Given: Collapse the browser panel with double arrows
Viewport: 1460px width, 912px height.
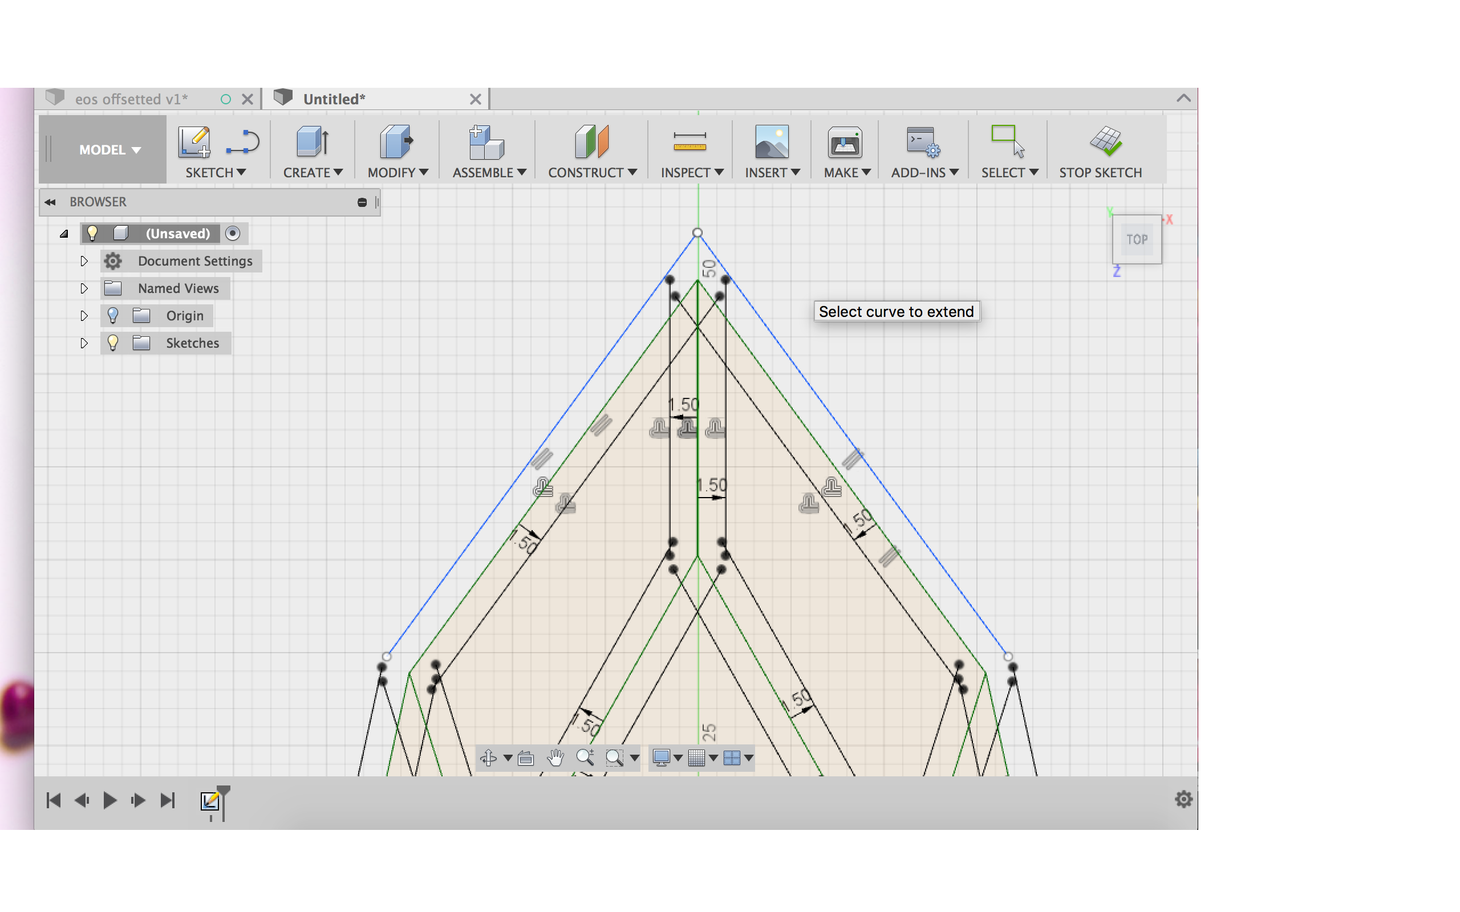Looking at the screenshot, I should [x=50, y=202].
